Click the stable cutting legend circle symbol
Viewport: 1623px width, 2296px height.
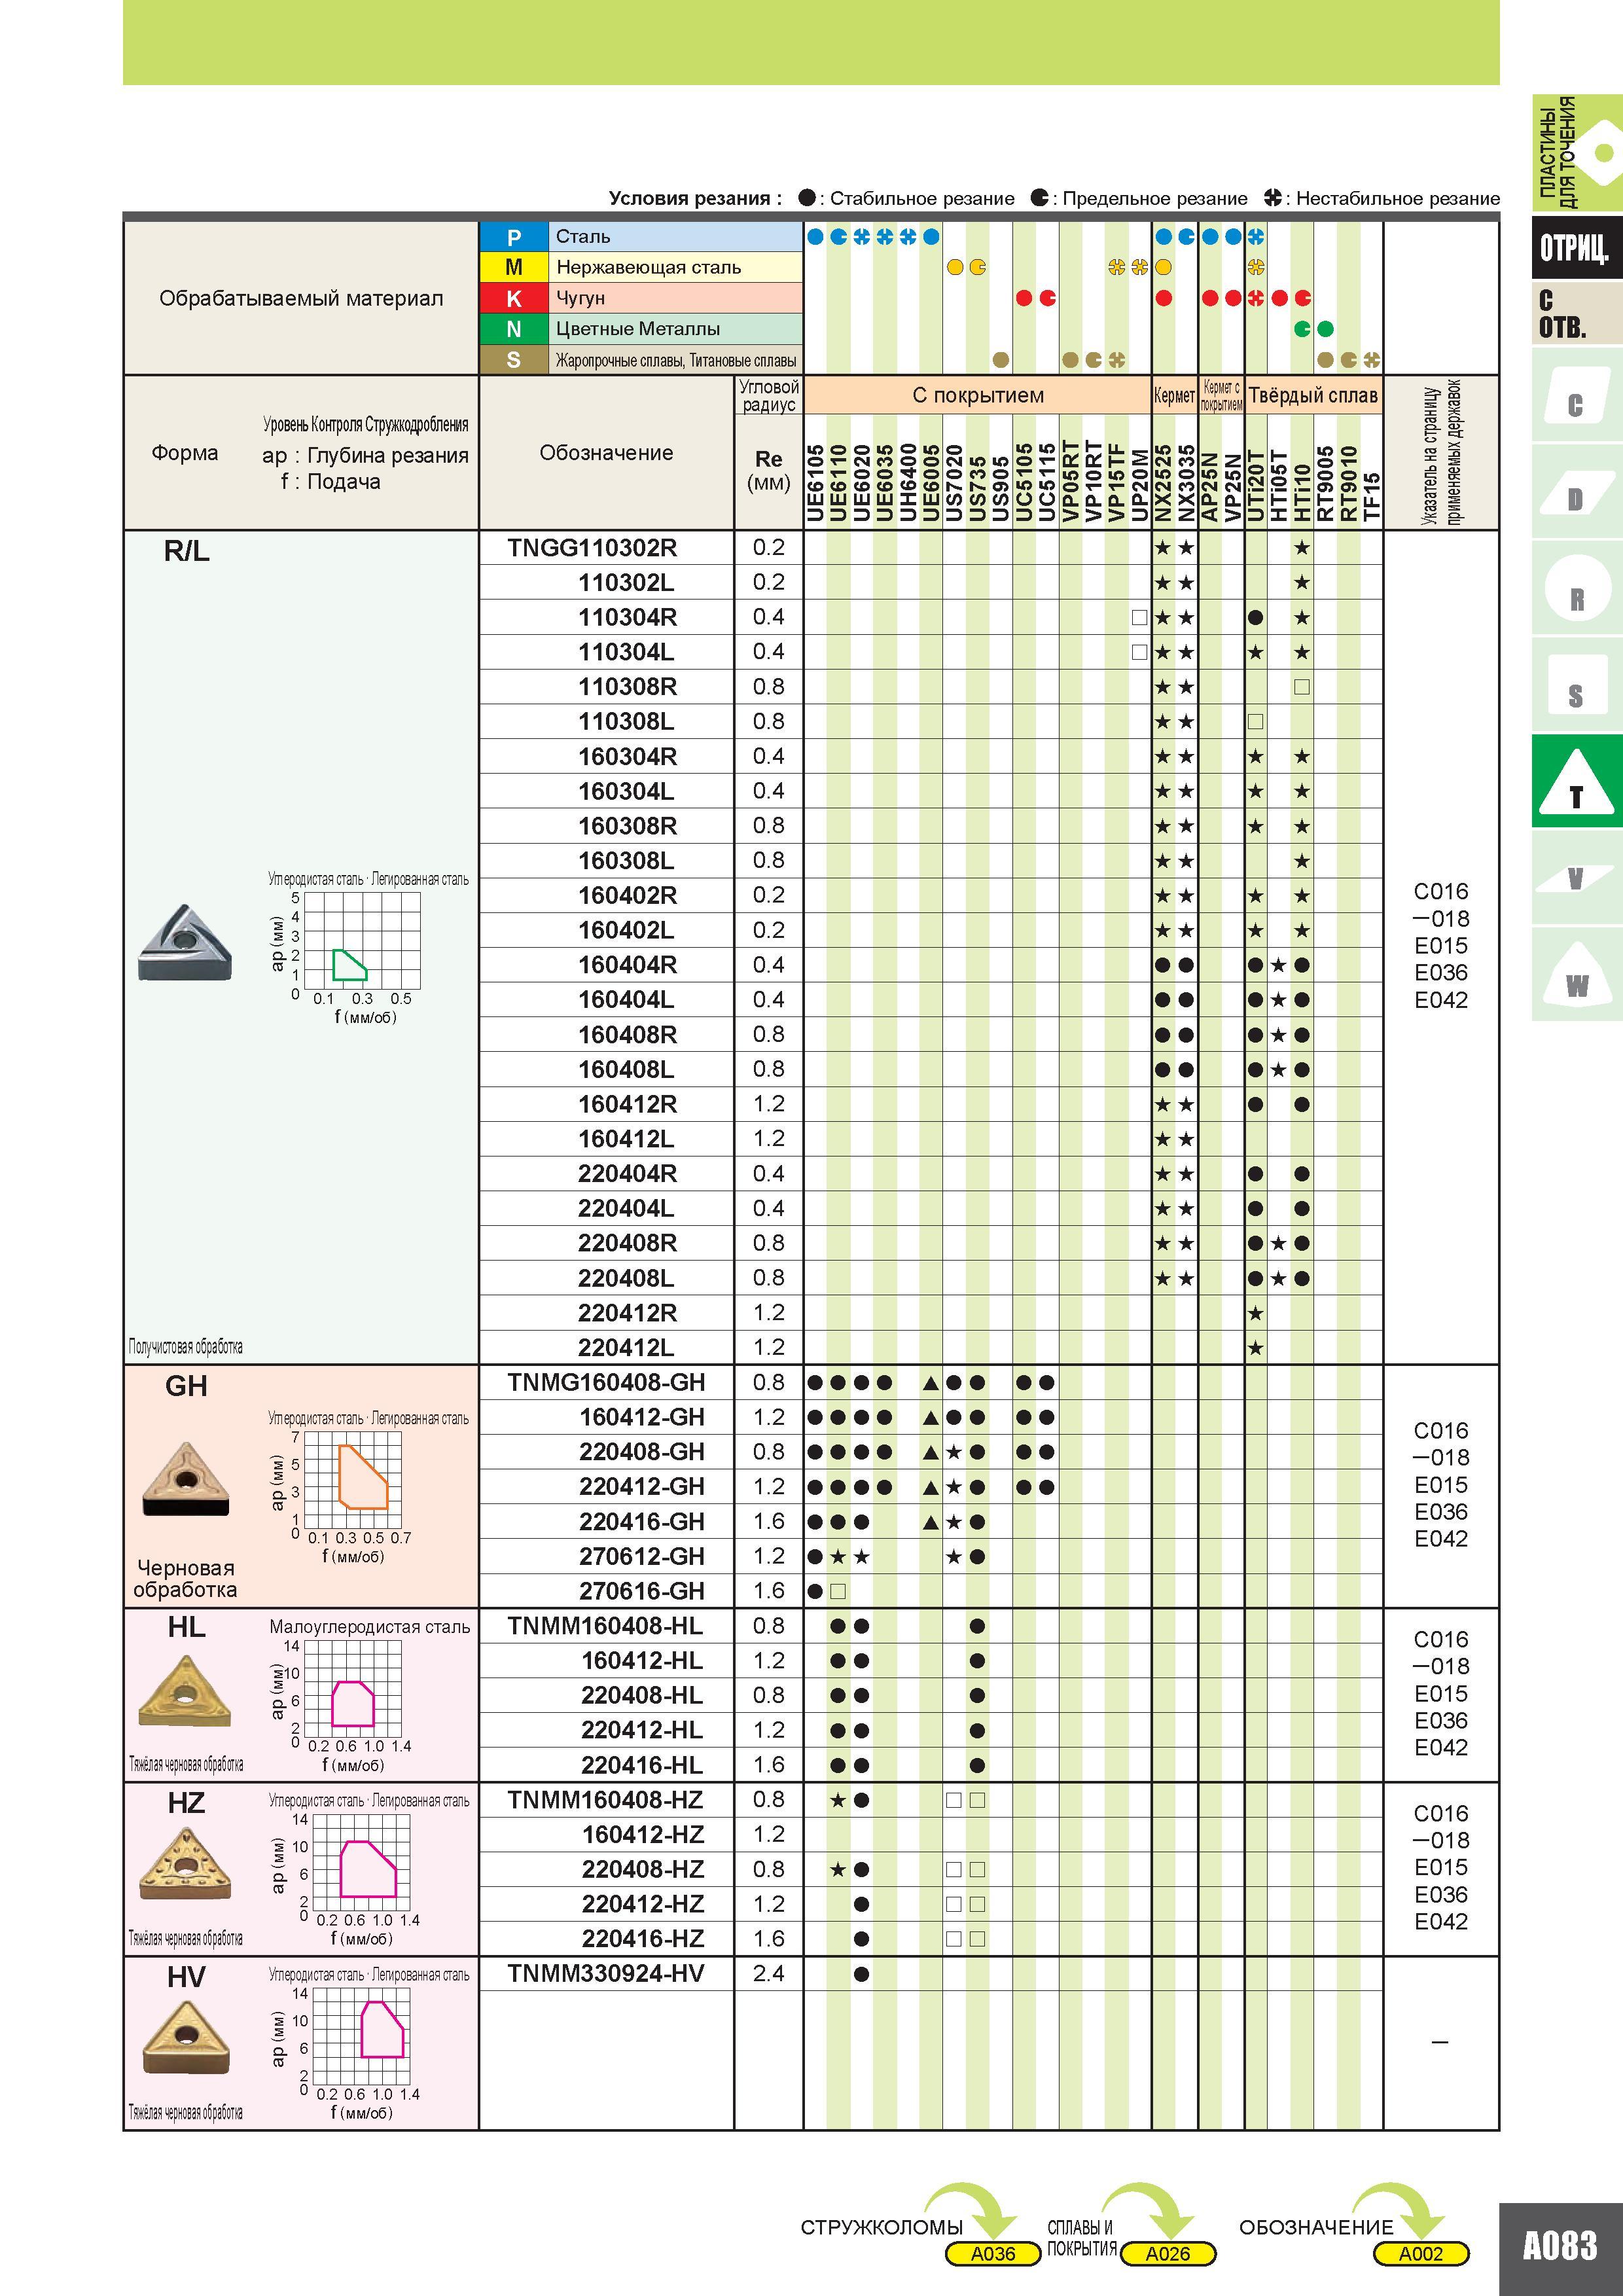click(807, 197)
